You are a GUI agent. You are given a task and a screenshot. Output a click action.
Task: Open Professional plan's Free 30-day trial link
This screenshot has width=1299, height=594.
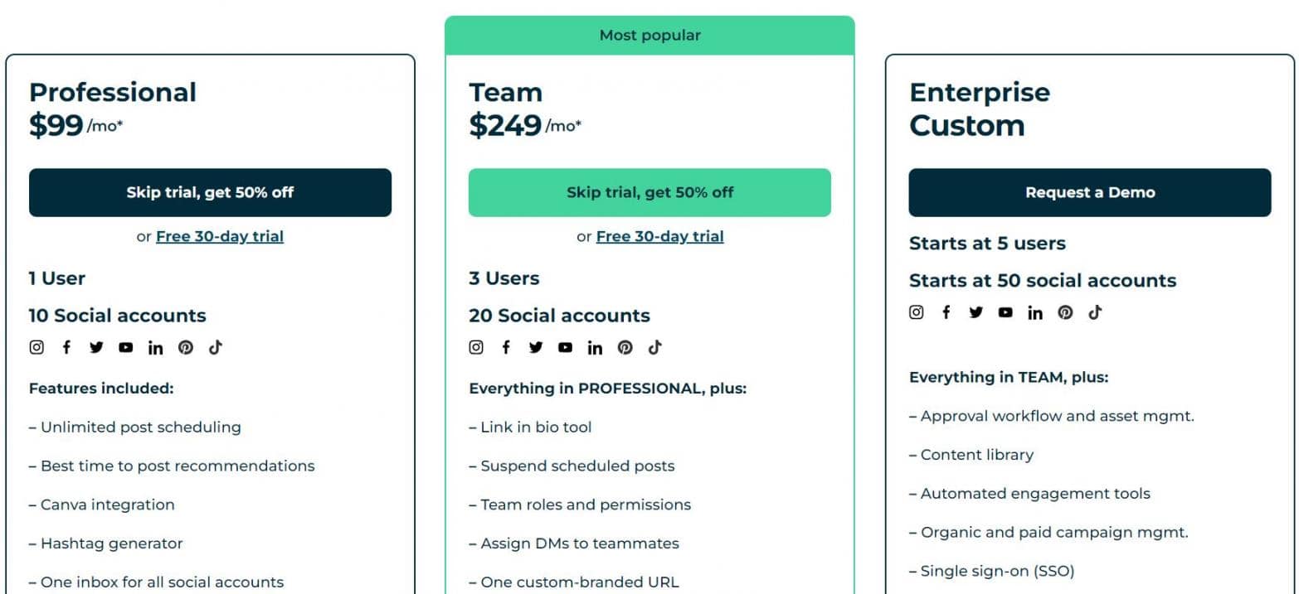pyautogui.click(x=220, y=236)
